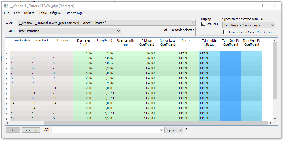Screen dimensions: 284x141
Task: Click the row arrow for link 9
Action: coord(7,84)
